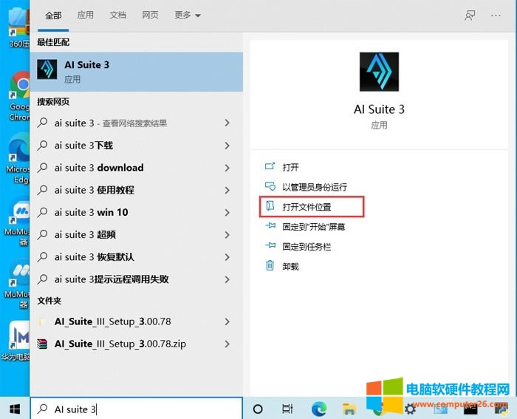Expand arrow for ai suite 3 使用教程
517x419 pixels.
[x=227, y=191]
